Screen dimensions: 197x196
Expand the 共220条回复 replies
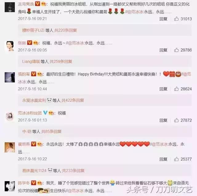point(66,30)
